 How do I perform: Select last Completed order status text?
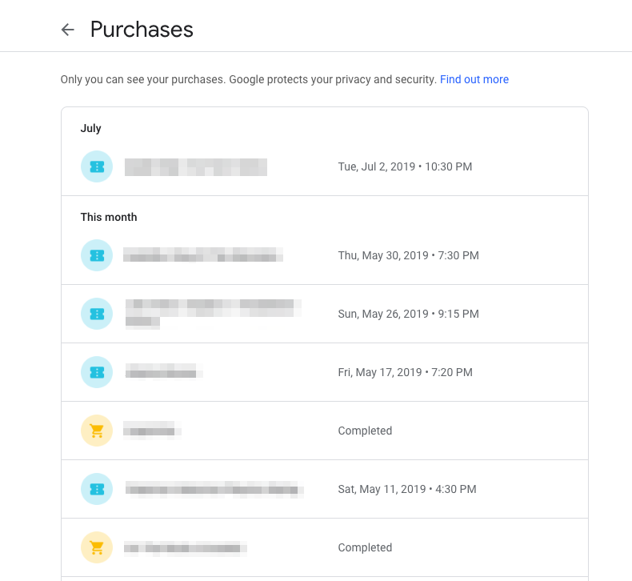[x=365, y=547]
